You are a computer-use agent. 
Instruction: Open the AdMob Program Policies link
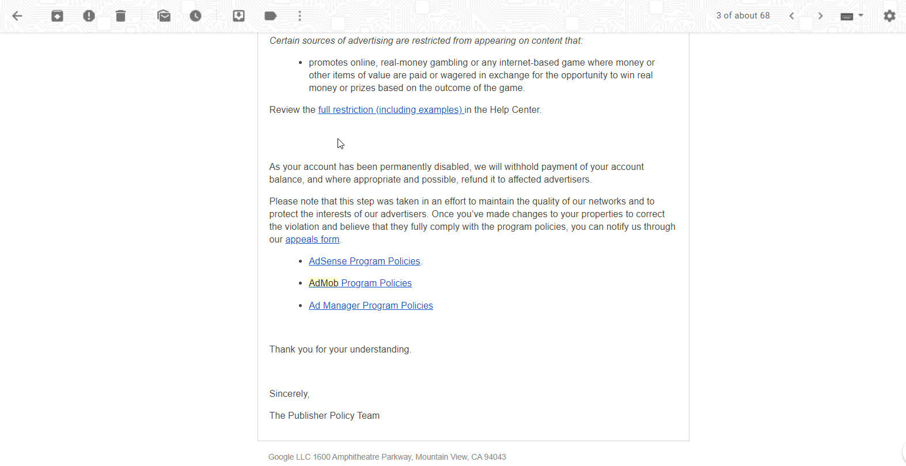360,283
